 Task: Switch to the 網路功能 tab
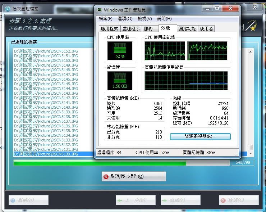187,28
